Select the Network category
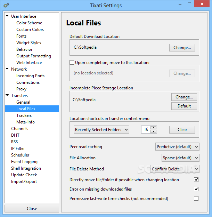 click(x=19, y=69)
